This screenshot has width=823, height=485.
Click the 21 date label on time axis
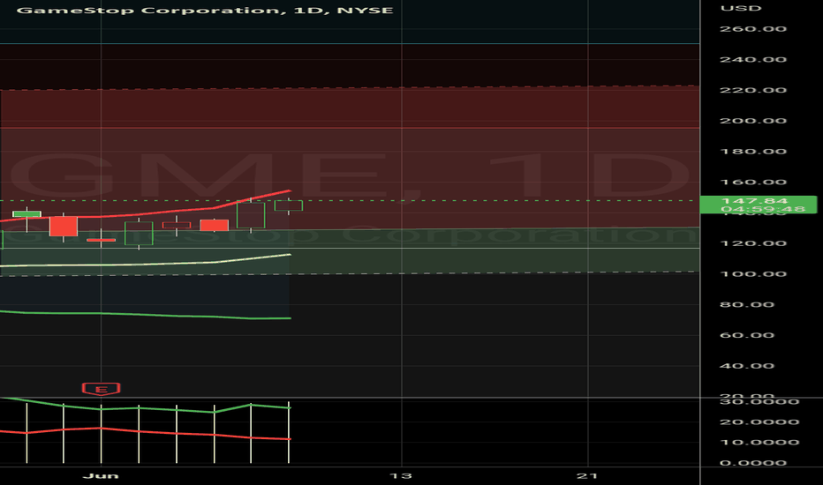click(587, 475)
